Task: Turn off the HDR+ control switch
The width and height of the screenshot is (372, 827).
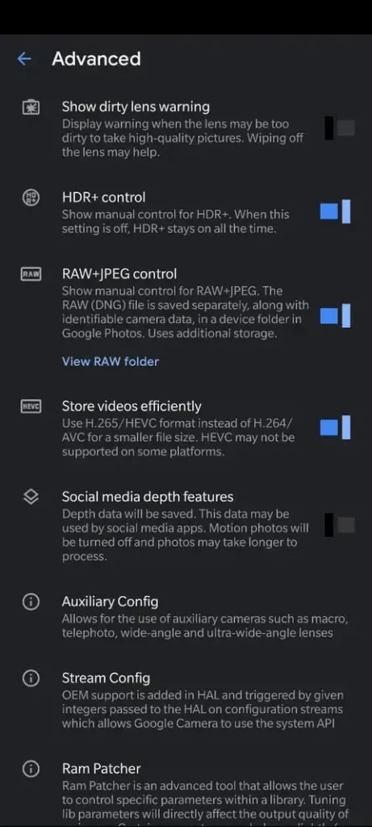Action: (x=336, y=212)
